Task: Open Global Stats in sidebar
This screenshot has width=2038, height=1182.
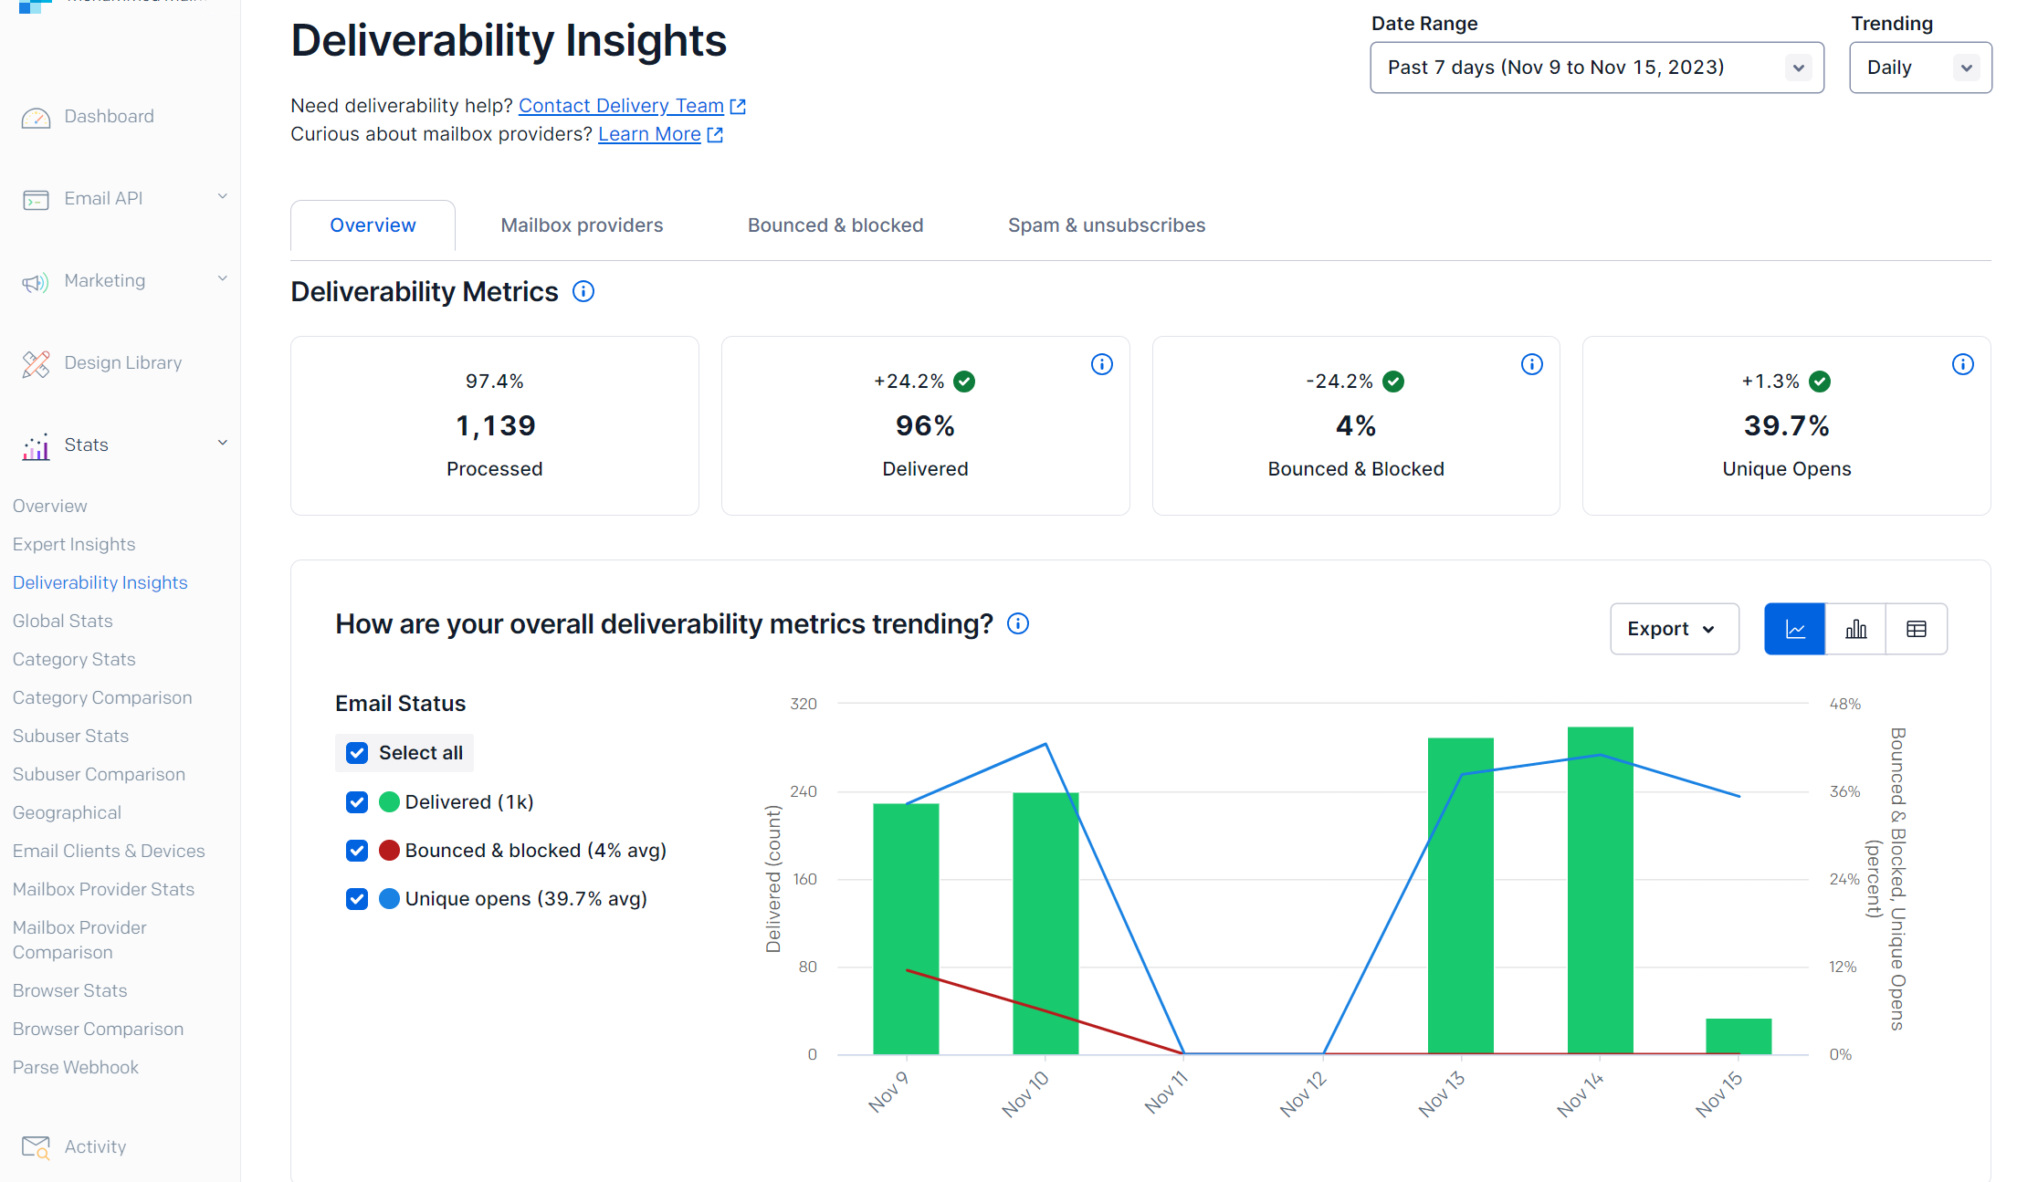Action: pyautogui.click(x=63, y=622)
